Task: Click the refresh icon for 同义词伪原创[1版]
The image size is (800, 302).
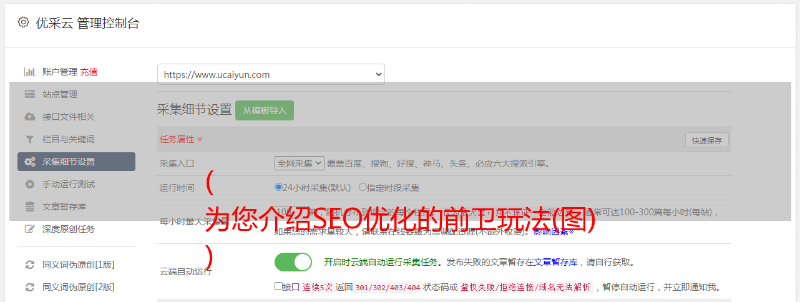Action: [x=29, y=265]
